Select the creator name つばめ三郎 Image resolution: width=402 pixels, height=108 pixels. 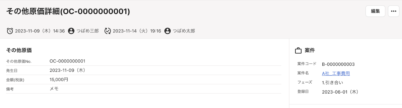coord(88,31)
